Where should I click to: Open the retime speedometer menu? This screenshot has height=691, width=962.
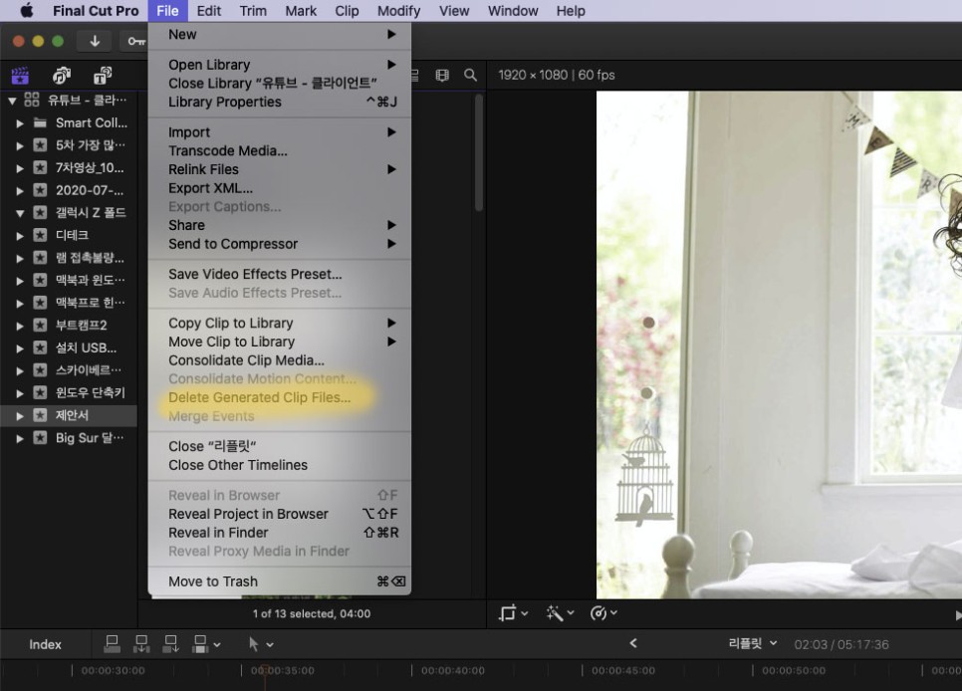pos(603,613)
